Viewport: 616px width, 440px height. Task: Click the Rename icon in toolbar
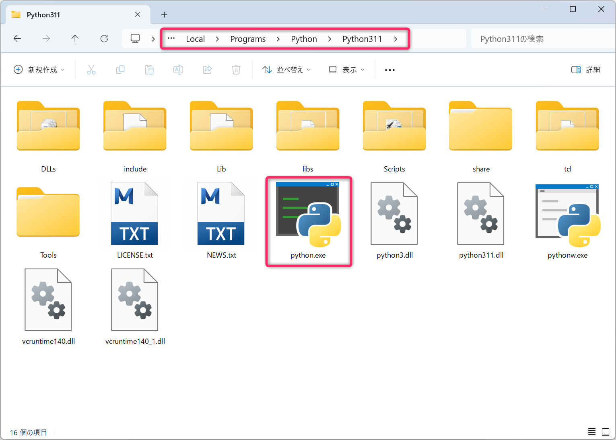[x=178, y=70]
